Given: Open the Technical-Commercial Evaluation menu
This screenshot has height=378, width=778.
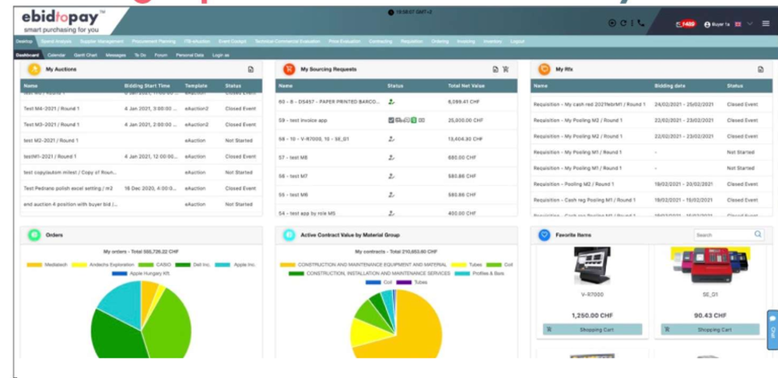Looking at the screenshot, I should pos(287,42).
